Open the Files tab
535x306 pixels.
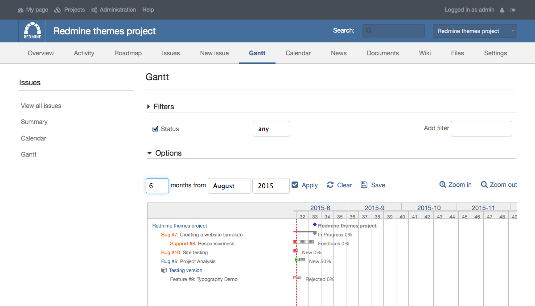pos(457,53)
